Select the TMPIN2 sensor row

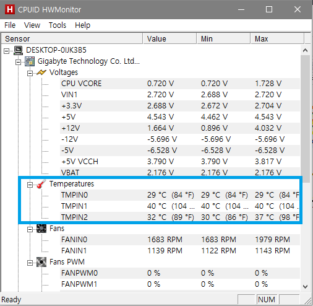point(180,217)
